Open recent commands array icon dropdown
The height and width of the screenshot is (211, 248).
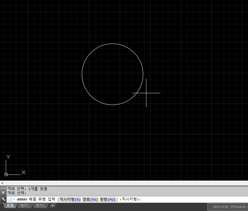coord(12,199)
